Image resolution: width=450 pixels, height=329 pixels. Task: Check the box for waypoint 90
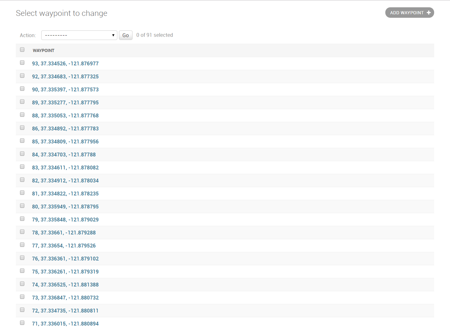(x=22, y=89)
